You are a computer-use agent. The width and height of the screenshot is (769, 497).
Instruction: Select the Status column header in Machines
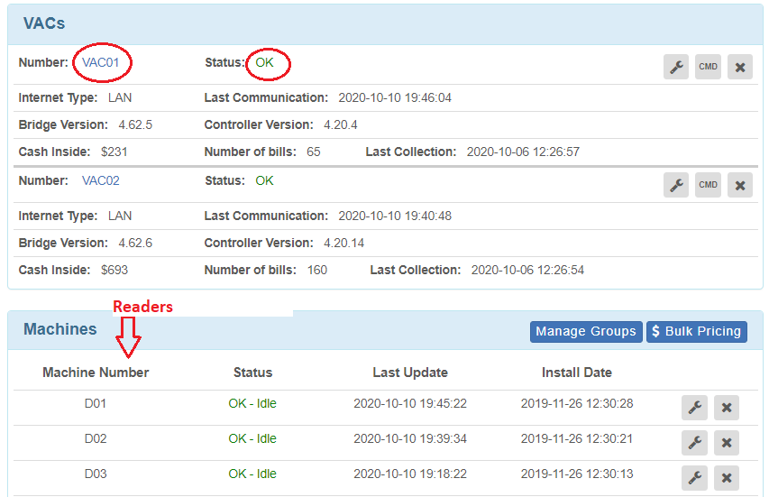[252, 373]
